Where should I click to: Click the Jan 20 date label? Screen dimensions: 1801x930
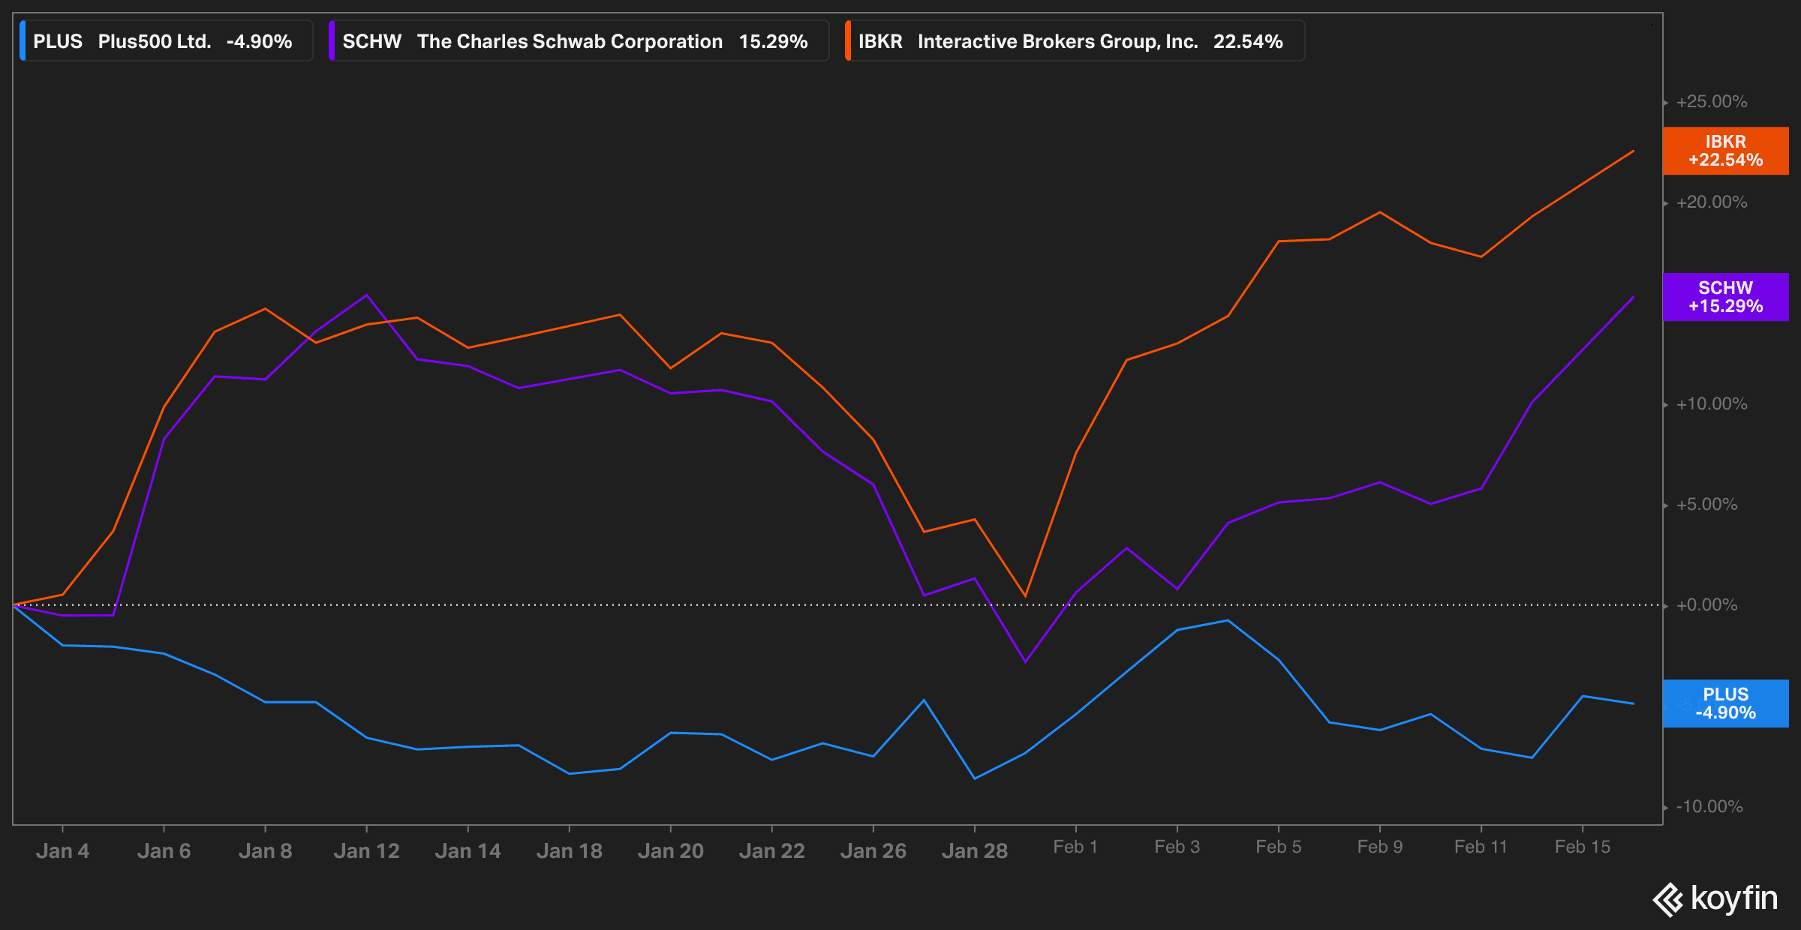[x=670, y=851]
